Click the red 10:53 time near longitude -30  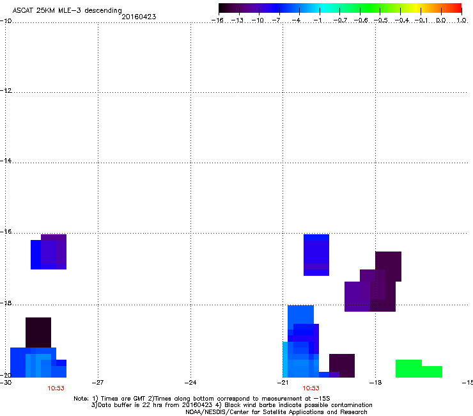56,388
